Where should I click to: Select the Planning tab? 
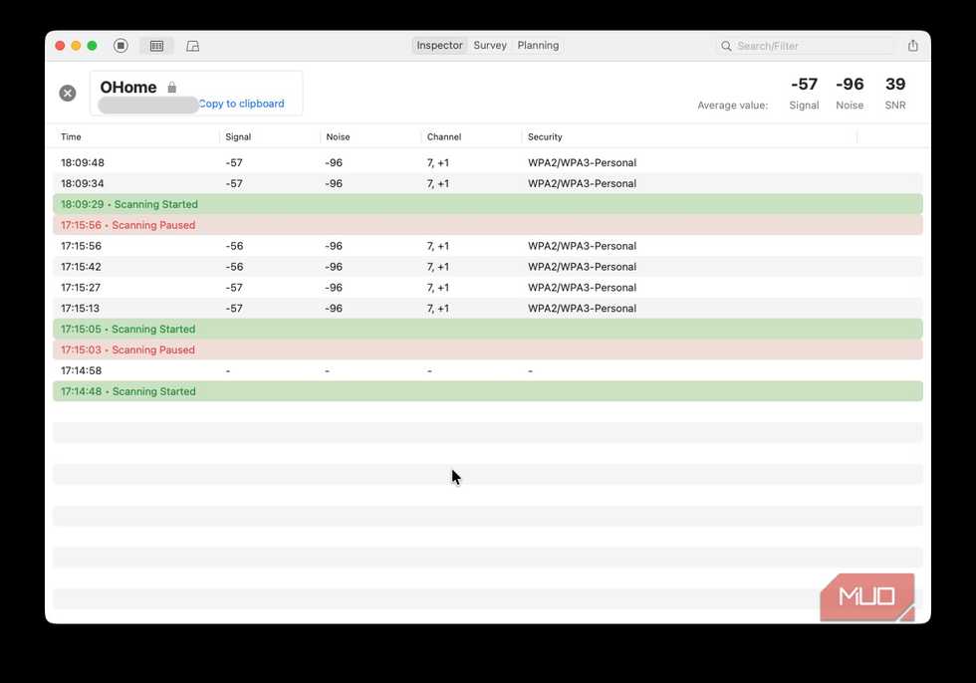[x=538, y=46]
